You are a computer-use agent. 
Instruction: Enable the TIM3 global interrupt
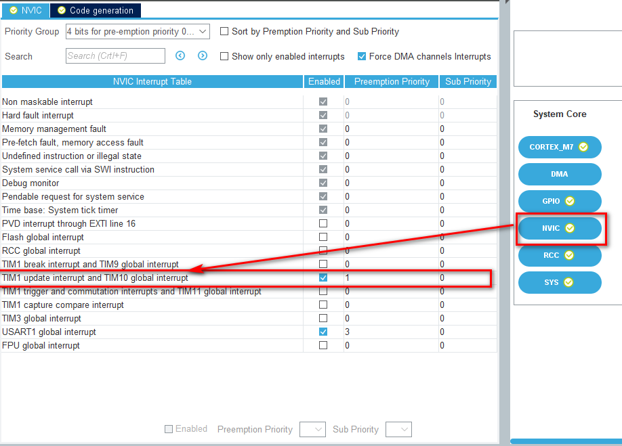pyautogui.click(x=323, y=318)
